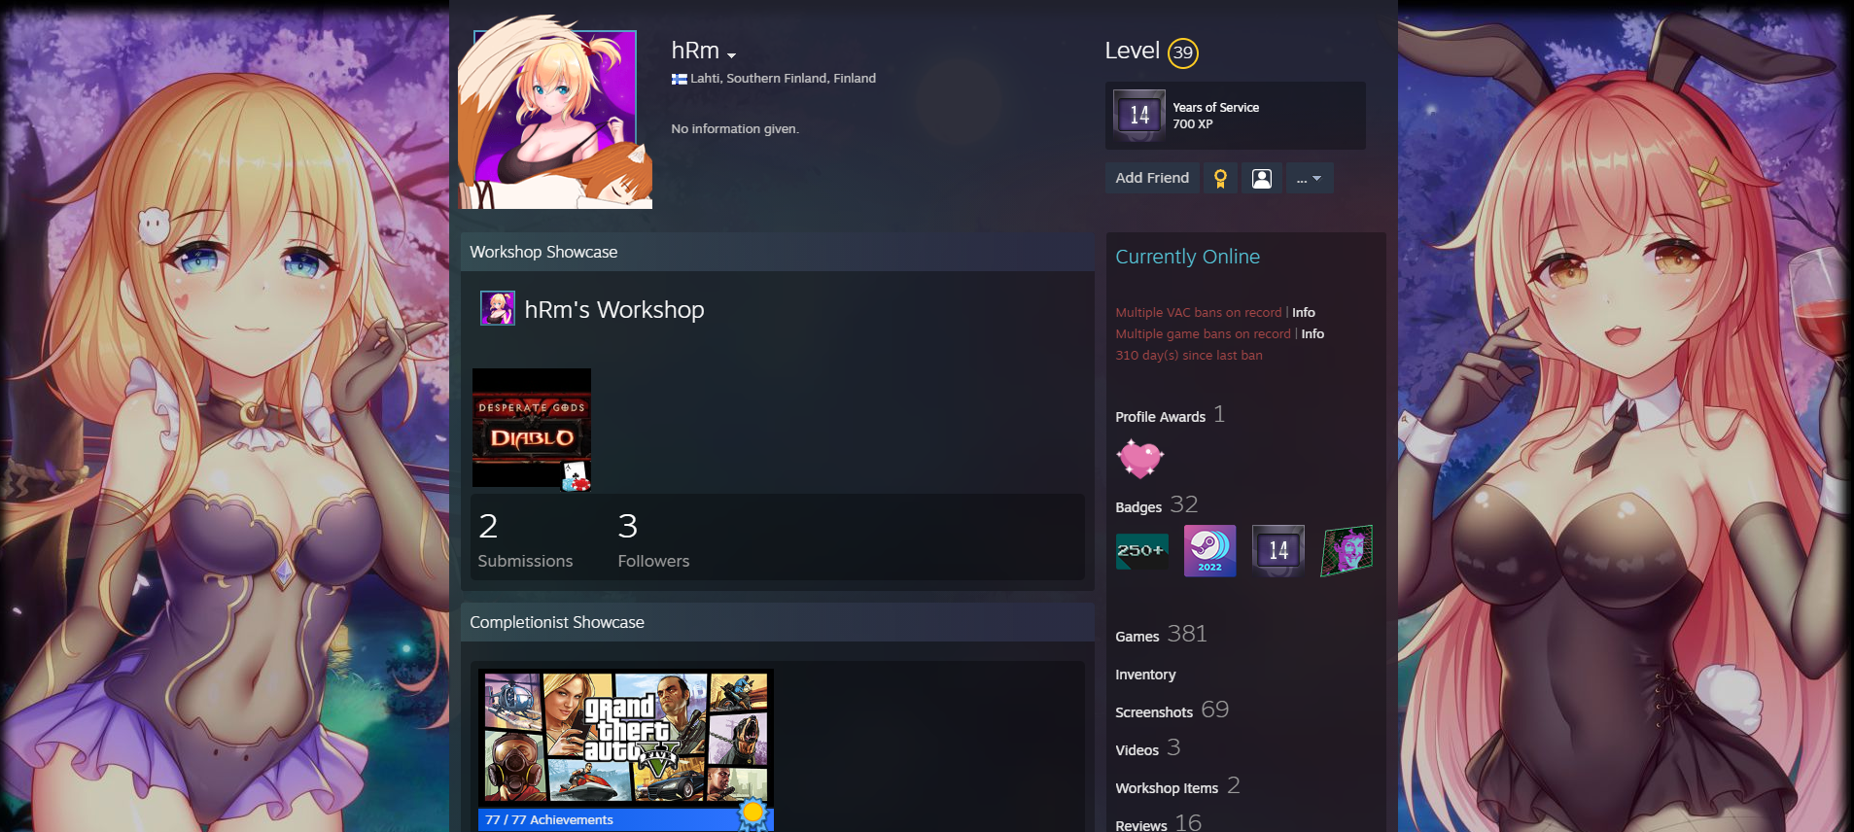1854x832 pixels.
Task: Click the Add Friend button
Action: (1152, 178)
